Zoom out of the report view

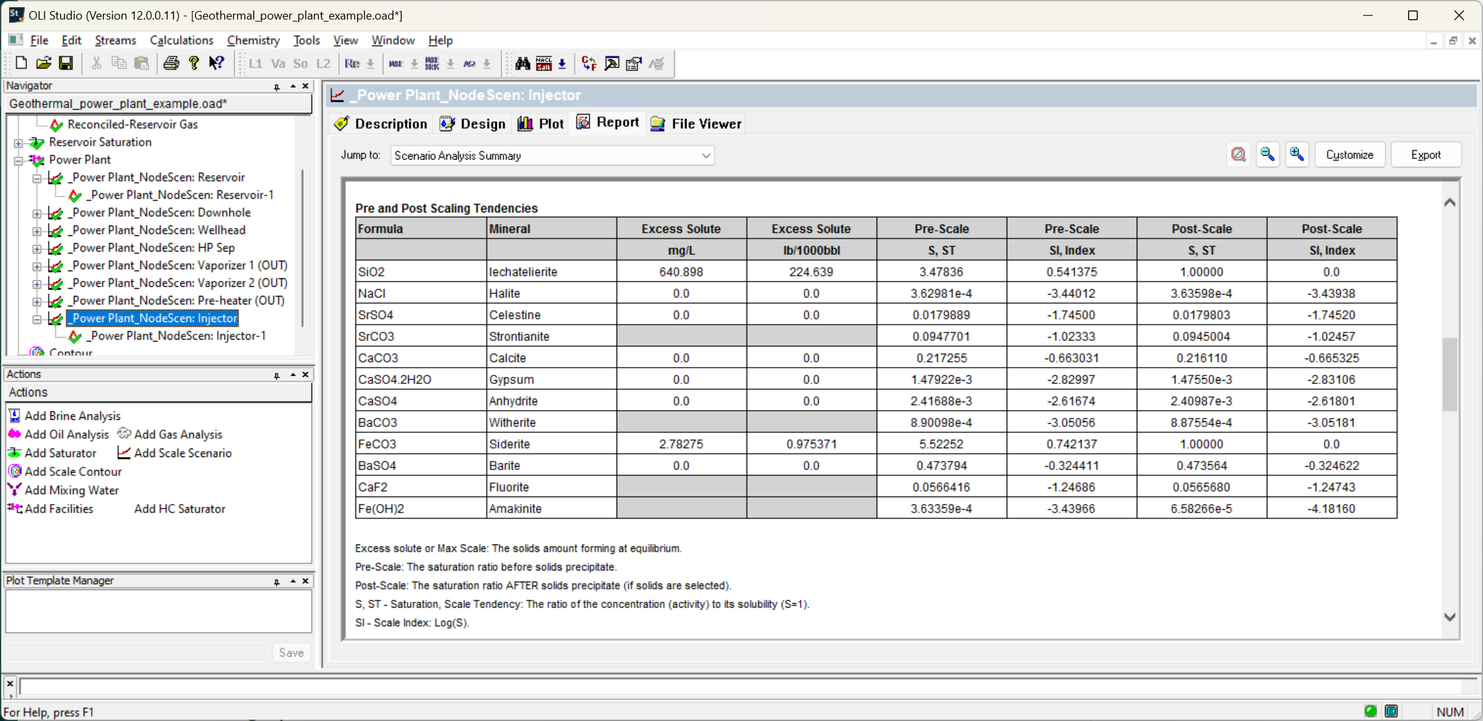[1268, 154]
